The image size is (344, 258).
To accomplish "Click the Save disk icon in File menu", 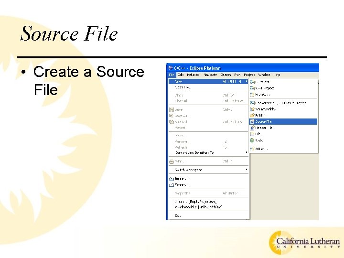I will pyautogui.click(x=172, y=110).
